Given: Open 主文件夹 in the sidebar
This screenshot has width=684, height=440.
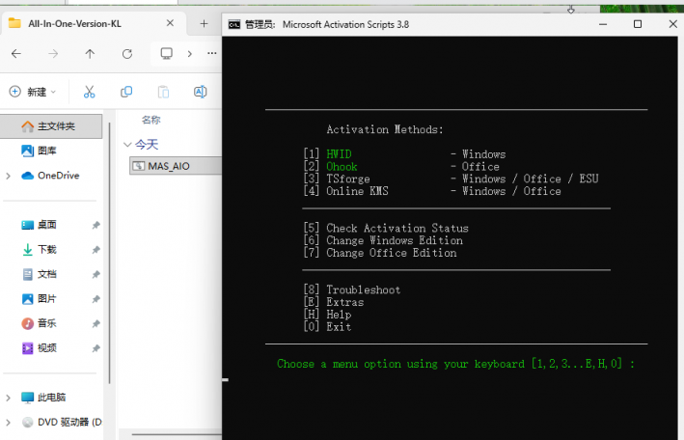Looking at the screenshot, I should [x=55, y=126].
